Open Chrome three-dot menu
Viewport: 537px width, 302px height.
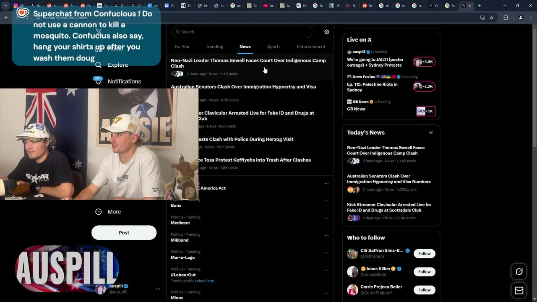tap(531, 18)
